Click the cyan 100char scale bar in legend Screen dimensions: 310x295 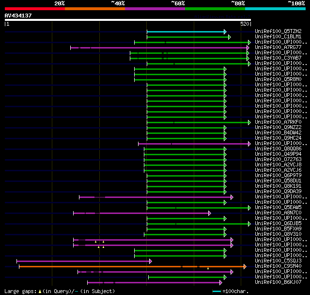pyautogui.click(x=217, y=292)
